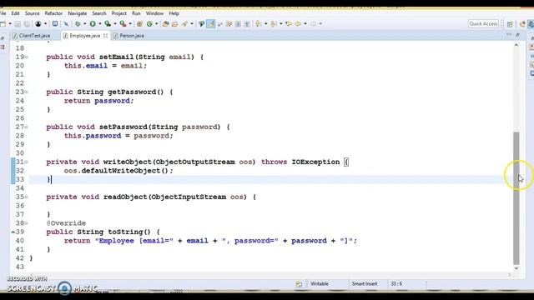The width and height of the screenshot is (534, 300).
Task: Open the Window menu
Action: click(154, 13)
